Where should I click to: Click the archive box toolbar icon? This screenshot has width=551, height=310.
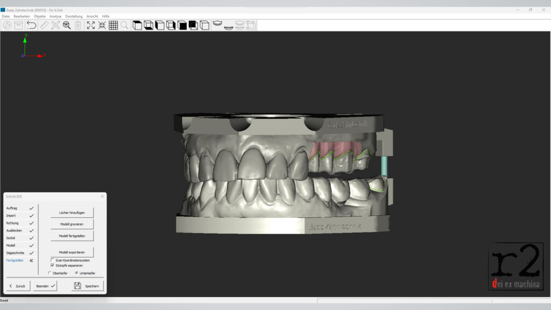19,25
